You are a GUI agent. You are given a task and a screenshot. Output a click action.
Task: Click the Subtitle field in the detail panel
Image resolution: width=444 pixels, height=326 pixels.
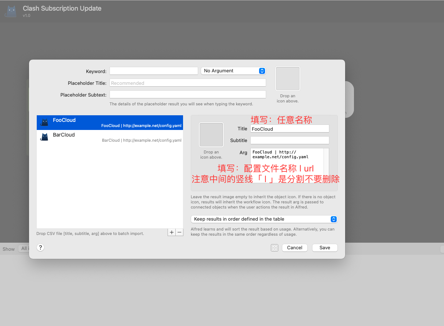coord(289,140)
